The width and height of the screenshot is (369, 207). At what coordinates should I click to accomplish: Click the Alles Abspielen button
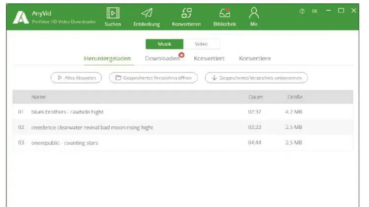[x=76, y=78]
